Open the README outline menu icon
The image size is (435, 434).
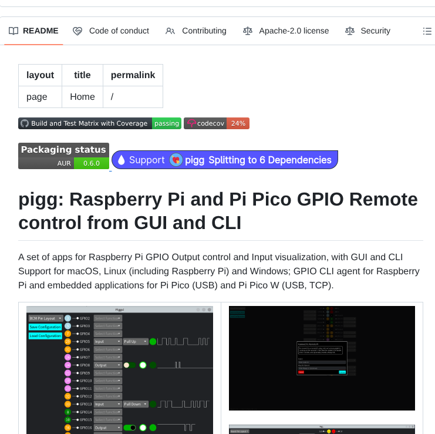pos(427,31)
